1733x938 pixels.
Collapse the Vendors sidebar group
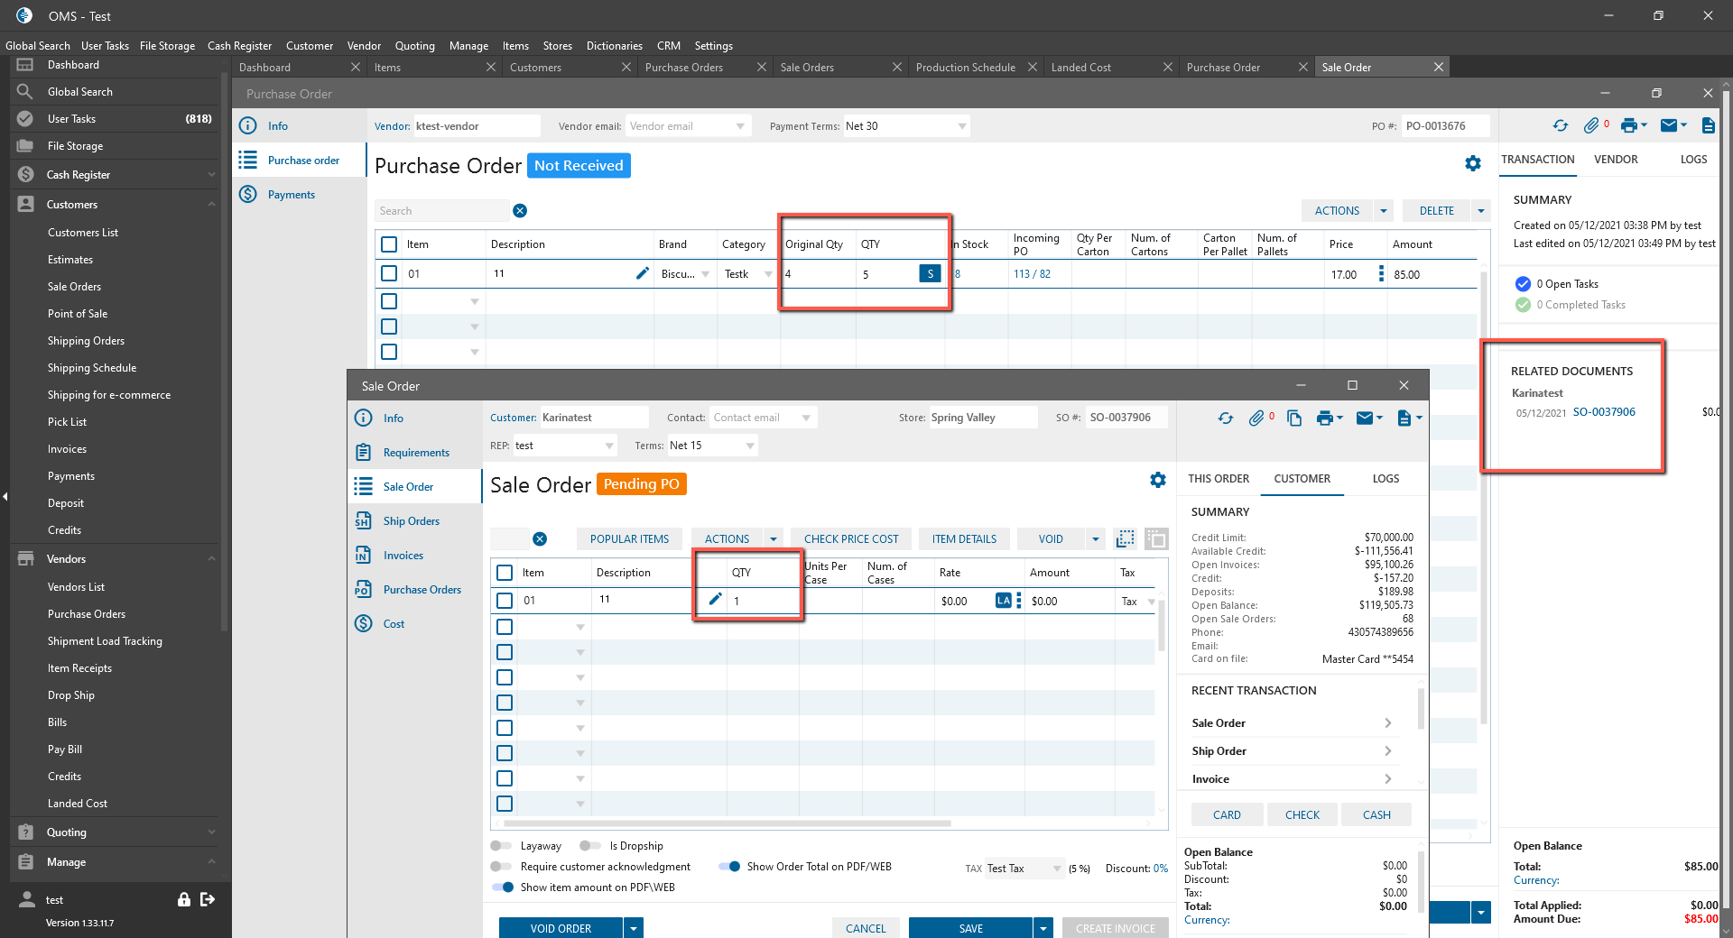tap(211, 559)
